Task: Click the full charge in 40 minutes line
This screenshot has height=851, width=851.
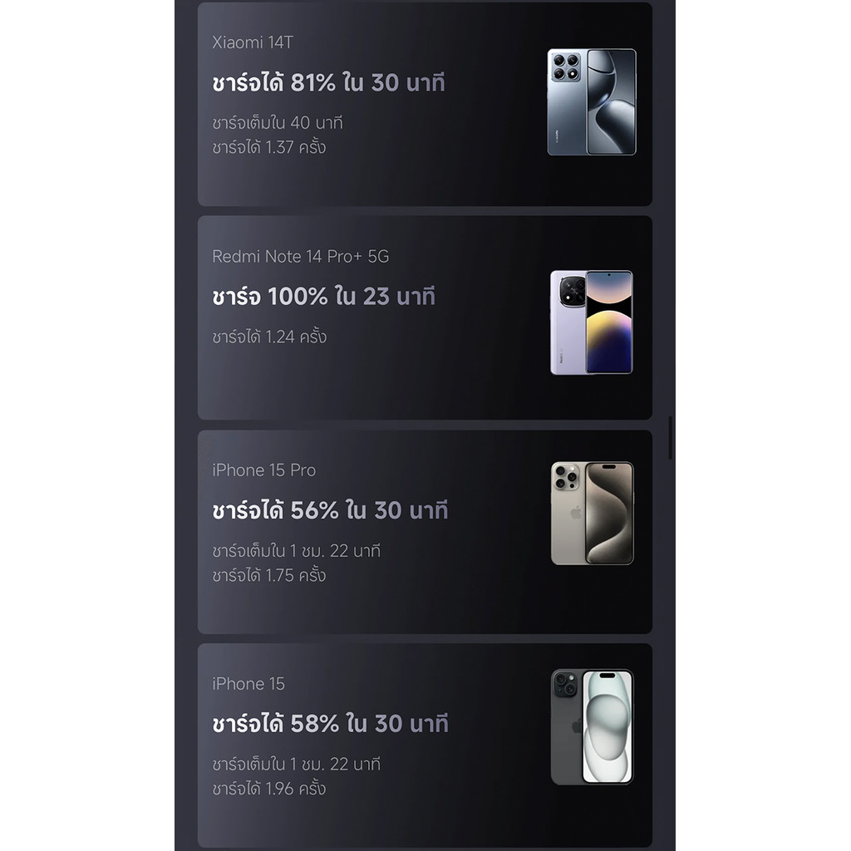Action: click(278, 123)
